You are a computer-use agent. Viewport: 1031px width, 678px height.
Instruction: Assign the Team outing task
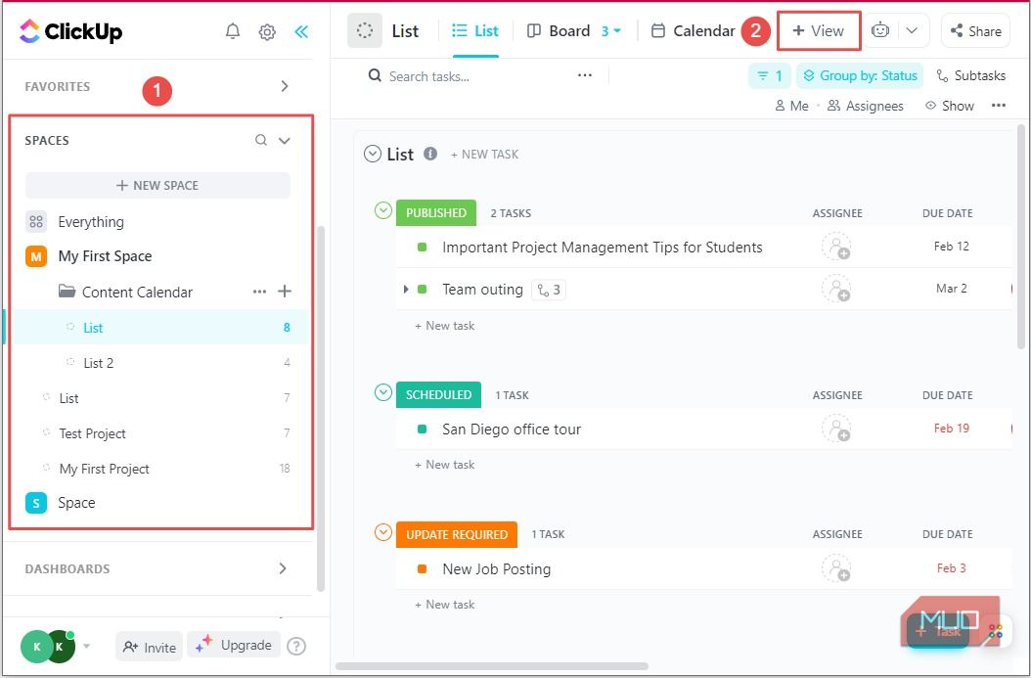pyautogui.click(x=836, y=290)
